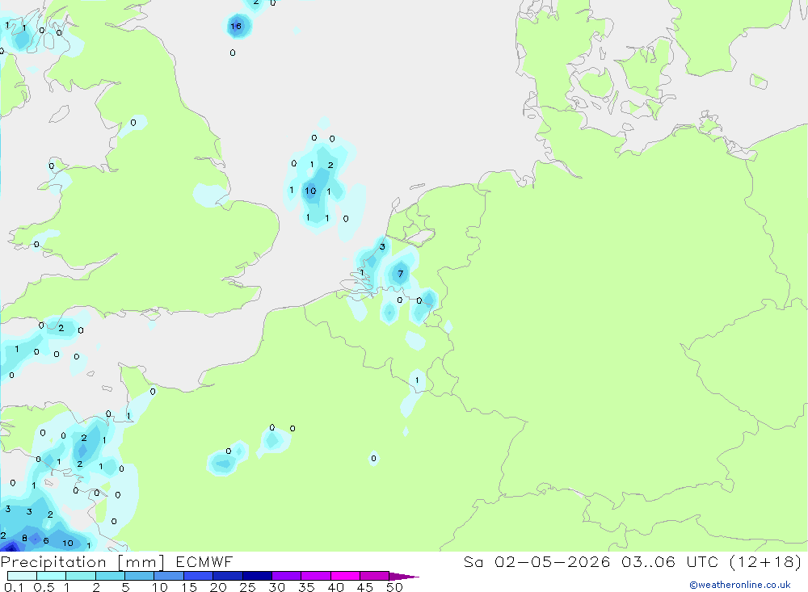Click the '3' value on the Dutch coast
The width and height of the screenshot is (808, 592).
[x=382, y=246]
